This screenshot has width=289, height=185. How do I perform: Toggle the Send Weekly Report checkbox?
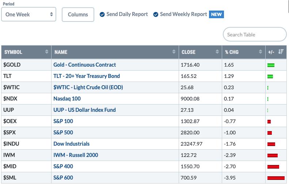(156, 14)
